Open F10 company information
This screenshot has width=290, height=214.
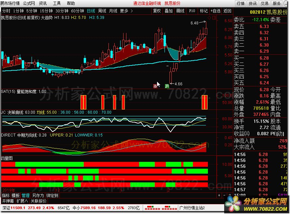pyautogui.click(x=192, y=10)
